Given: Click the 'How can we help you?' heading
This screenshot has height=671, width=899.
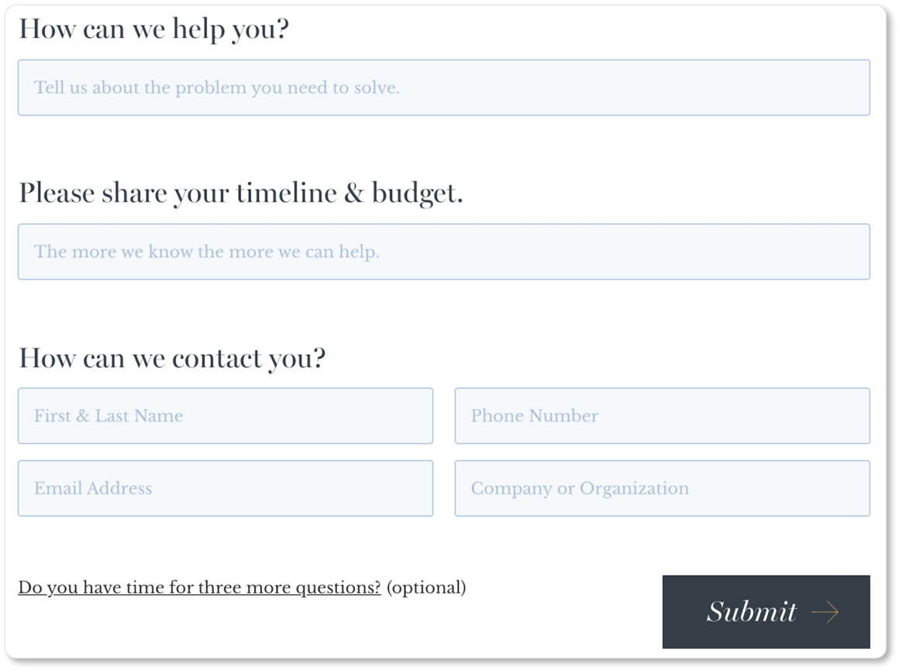Looking at the screenshot, I should 154,27.
